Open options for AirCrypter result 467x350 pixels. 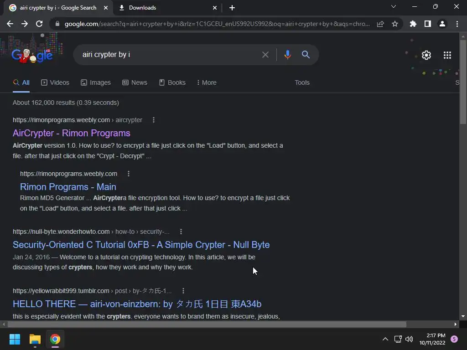154,120
